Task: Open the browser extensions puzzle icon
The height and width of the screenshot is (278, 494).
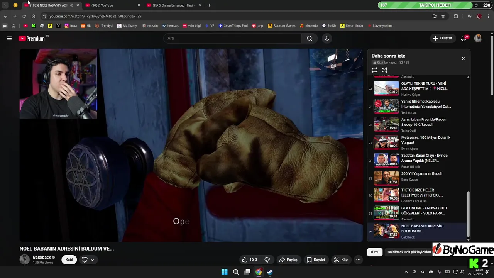Action: [456, 16]
